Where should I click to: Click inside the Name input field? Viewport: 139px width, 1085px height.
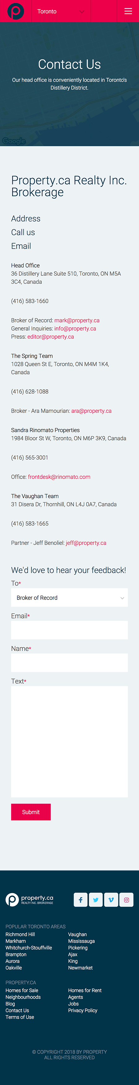(x=69, y=663)
